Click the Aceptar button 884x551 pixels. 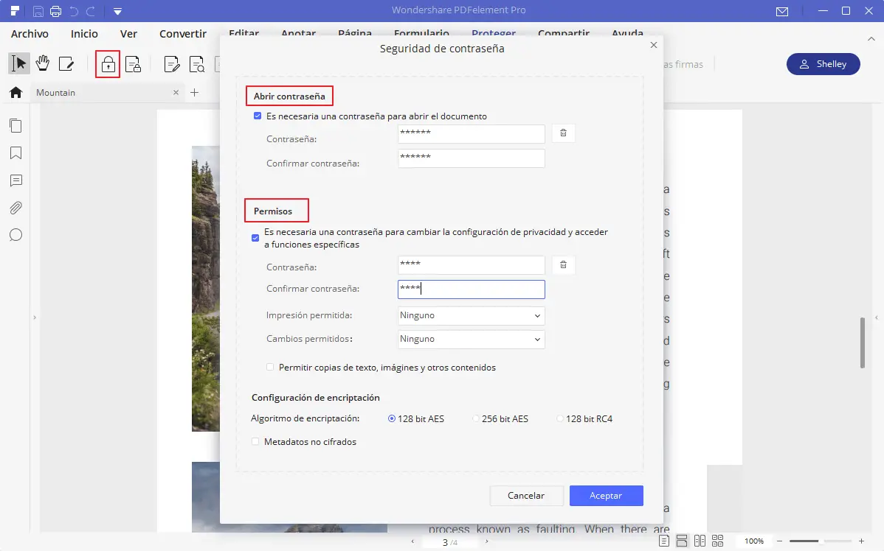pos(606,496)
